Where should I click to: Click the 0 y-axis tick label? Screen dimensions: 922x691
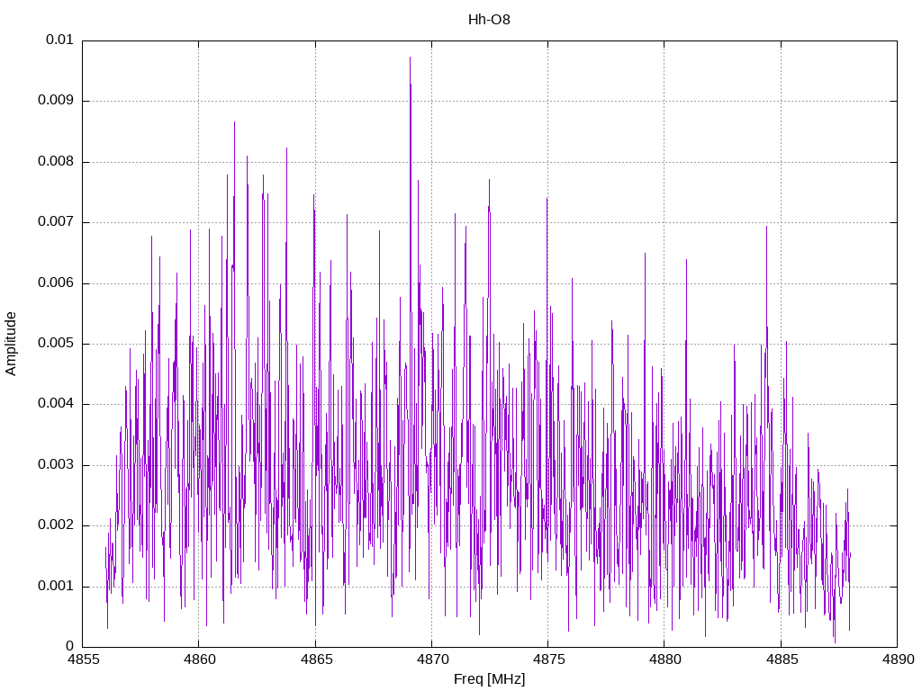[x=69, y=646]
